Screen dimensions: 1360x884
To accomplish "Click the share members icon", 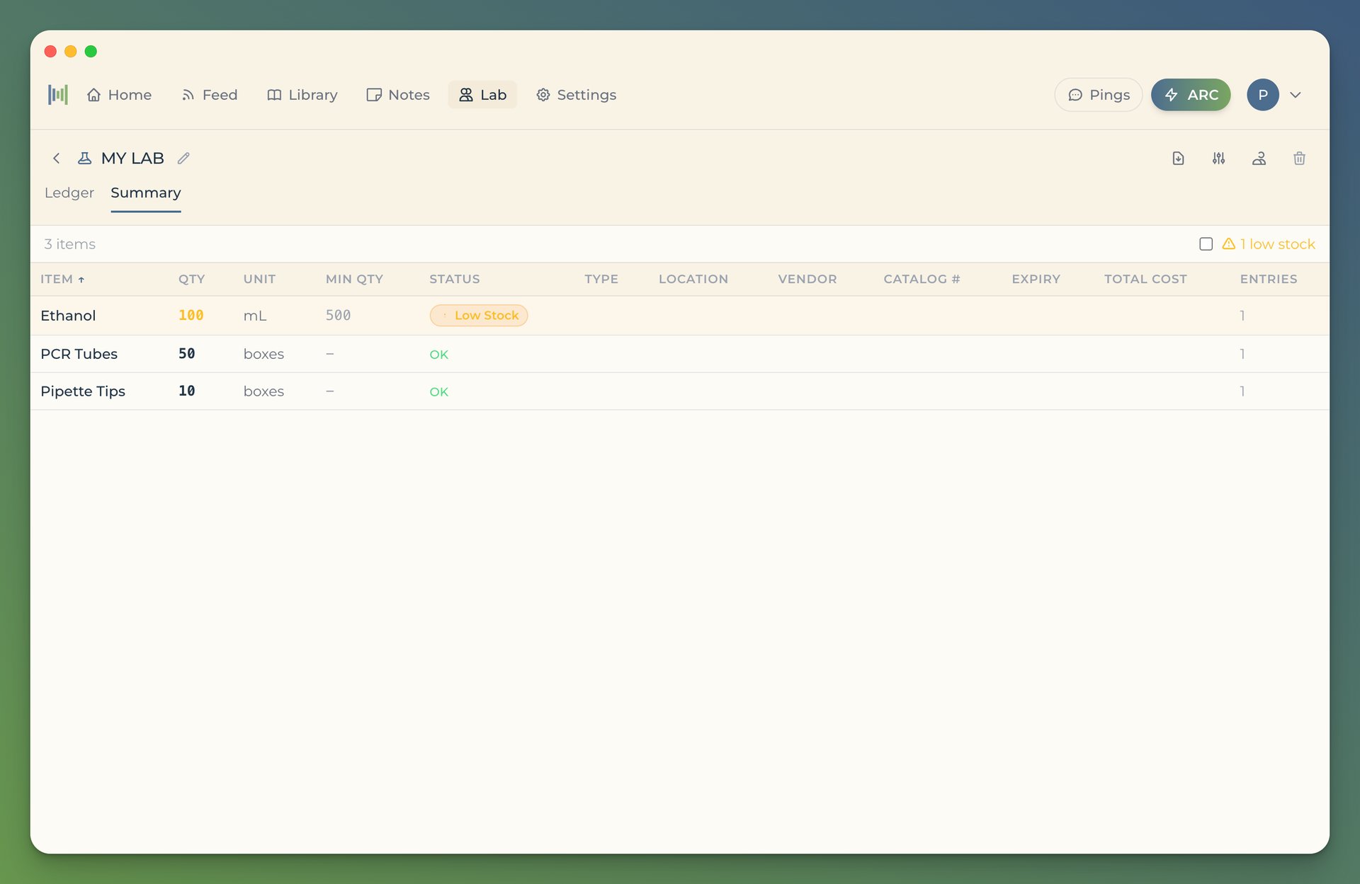I will tap(1259, 159).
